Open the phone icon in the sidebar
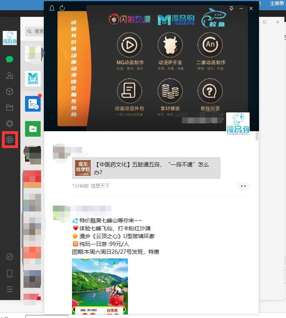 [x=9, y=273]
